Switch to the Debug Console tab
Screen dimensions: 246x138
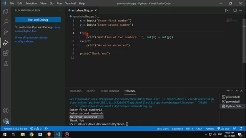click(110, 91)
